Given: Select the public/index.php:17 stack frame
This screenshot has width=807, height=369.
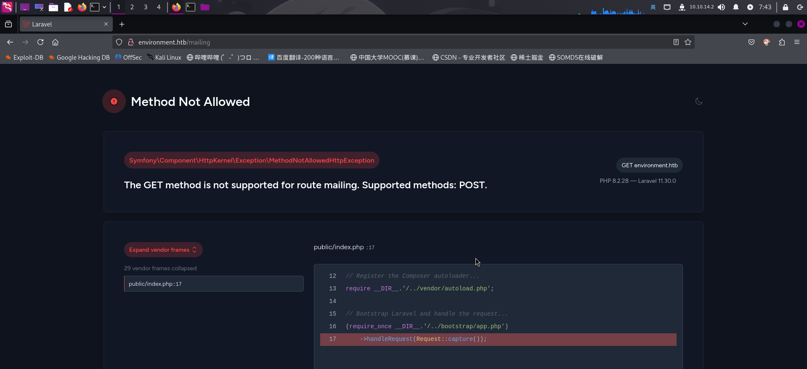Looking at the screenshot, I should click(x=214, y=284).
